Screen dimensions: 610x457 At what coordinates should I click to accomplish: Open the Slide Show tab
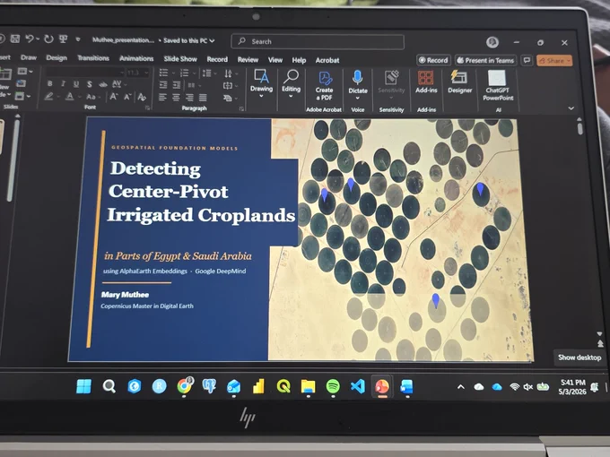tap(180, 59)
